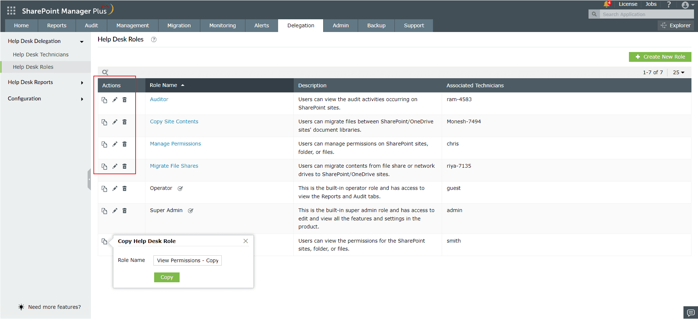Image resolution: width=698 pixels, height=319 pixels.
Task: Edit the Super Admin role
Action: click(x=115, y=211)
